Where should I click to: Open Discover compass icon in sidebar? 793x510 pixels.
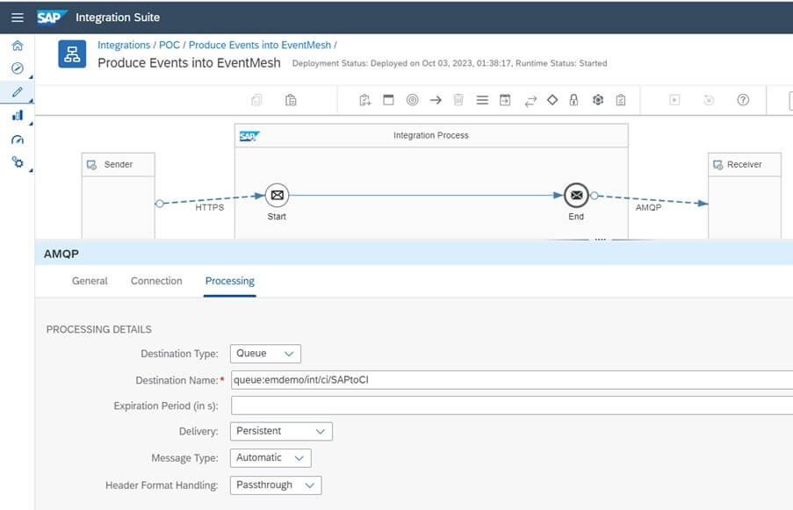point(18,68)
